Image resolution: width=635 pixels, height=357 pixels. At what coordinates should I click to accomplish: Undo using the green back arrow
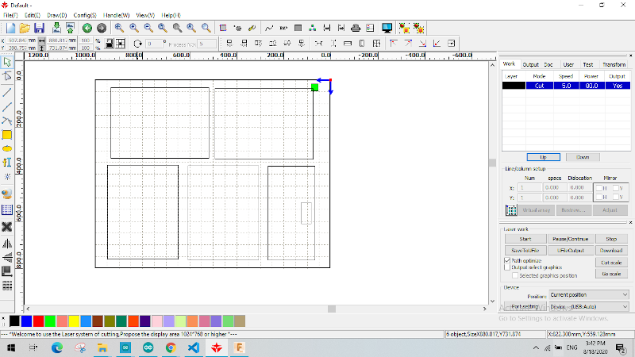(x=87, y=28)
